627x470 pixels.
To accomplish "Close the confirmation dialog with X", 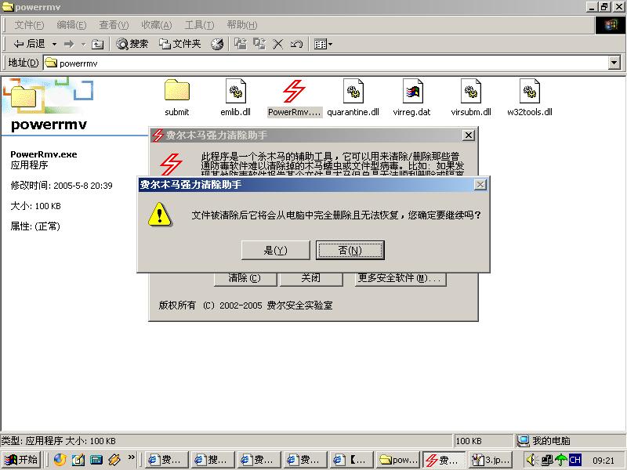I will [x=480, y=185].
